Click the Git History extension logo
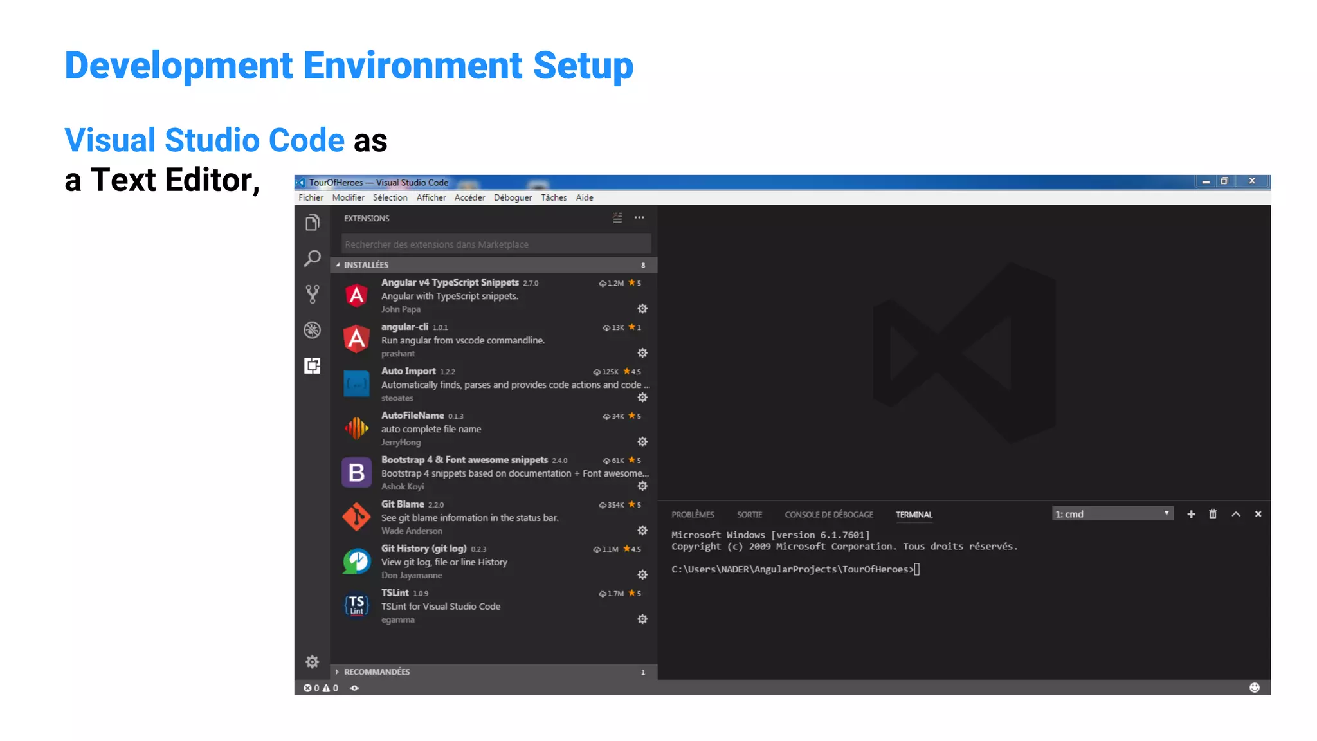The image size is (1317, 741). click(356, 562)
